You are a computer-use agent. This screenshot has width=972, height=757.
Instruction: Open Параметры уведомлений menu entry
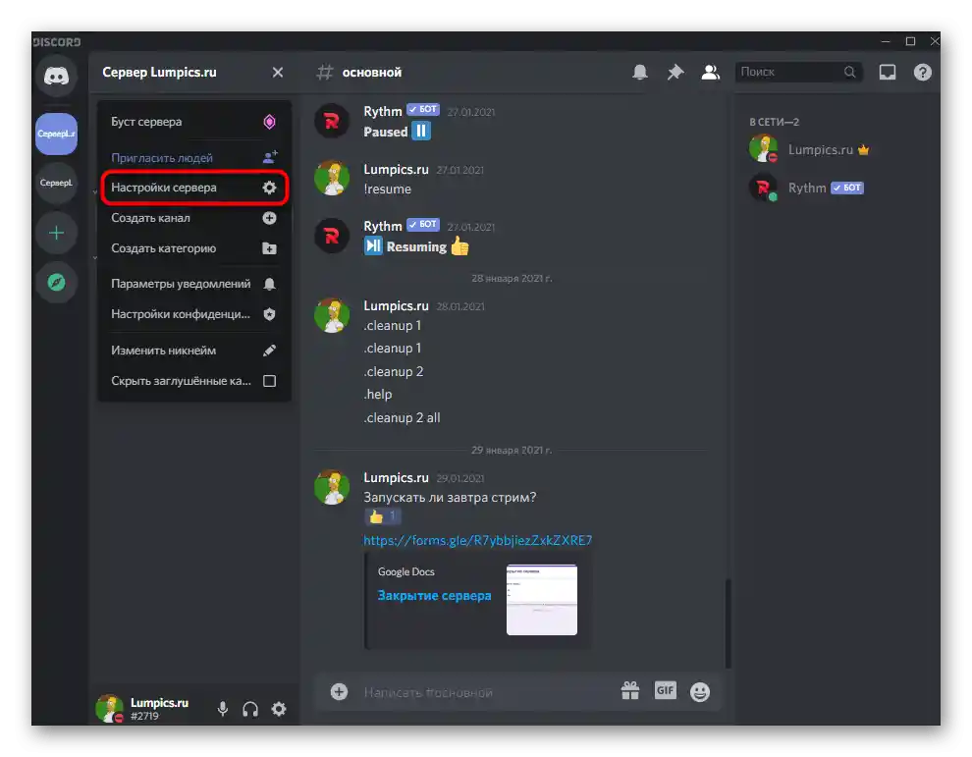tap(193, 284)
